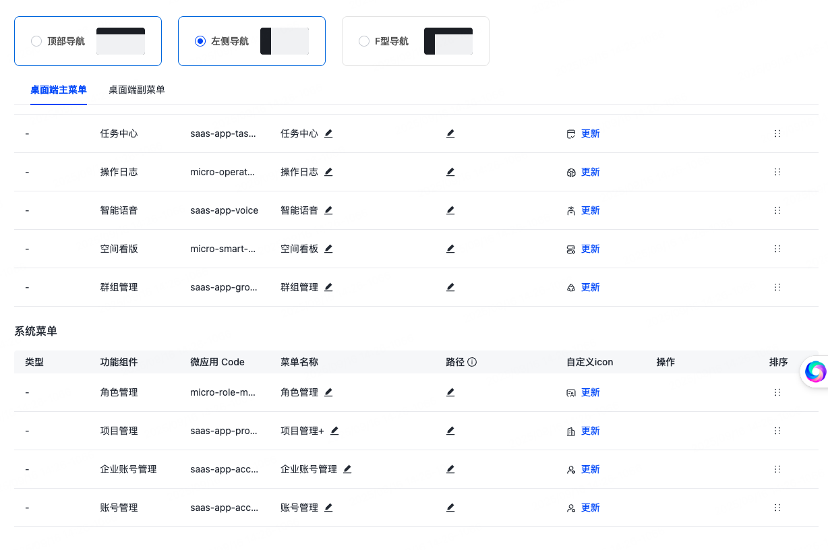
Task: Open the floating colorful assistant icon
Action: tap(815, 371)
